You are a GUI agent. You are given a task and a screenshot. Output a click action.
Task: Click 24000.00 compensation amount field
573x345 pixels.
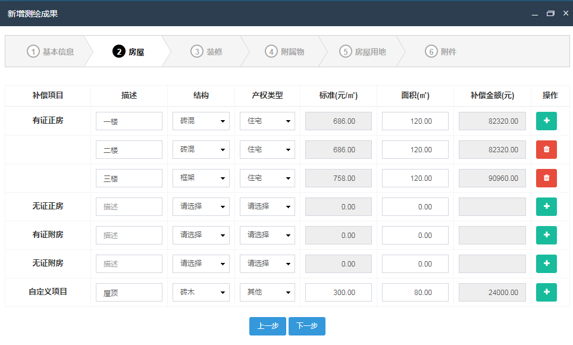click(x=492, y=292)
